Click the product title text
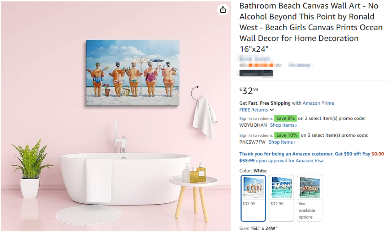This screenshot has height=232, width=390. pyautogui.click(x=311, y=27)
